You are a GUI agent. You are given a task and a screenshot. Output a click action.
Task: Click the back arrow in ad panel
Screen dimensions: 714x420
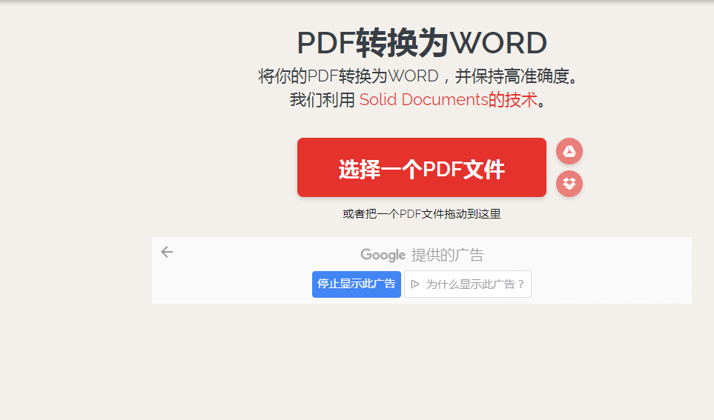167,252
